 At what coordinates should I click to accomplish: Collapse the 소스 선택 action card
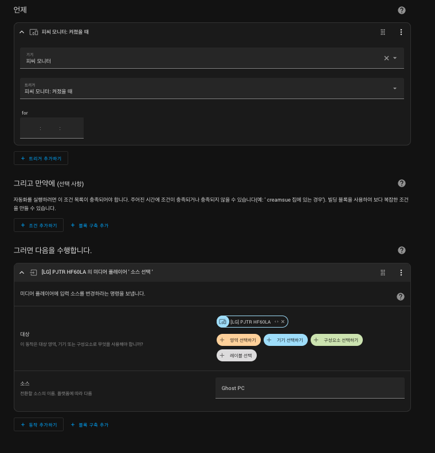22,273
